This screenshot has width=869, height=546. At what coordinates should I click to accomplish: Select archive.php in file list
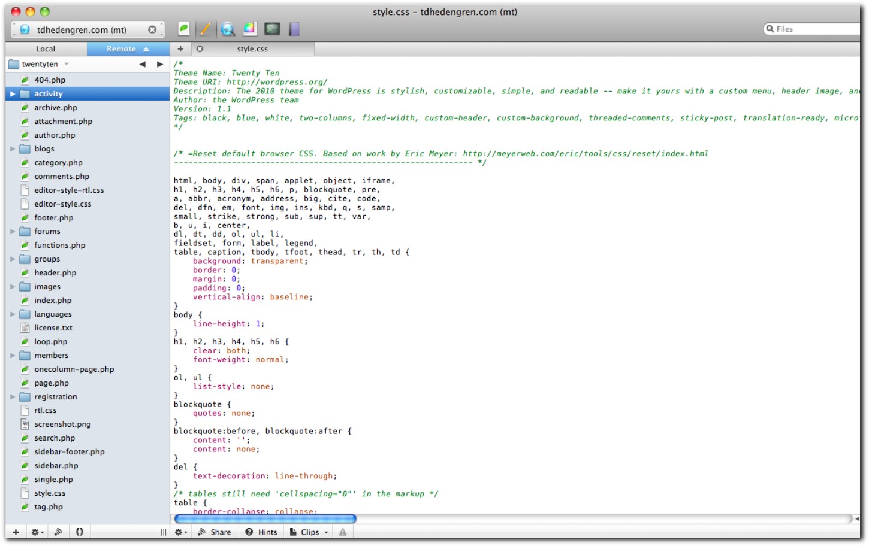tap(87, 108)
